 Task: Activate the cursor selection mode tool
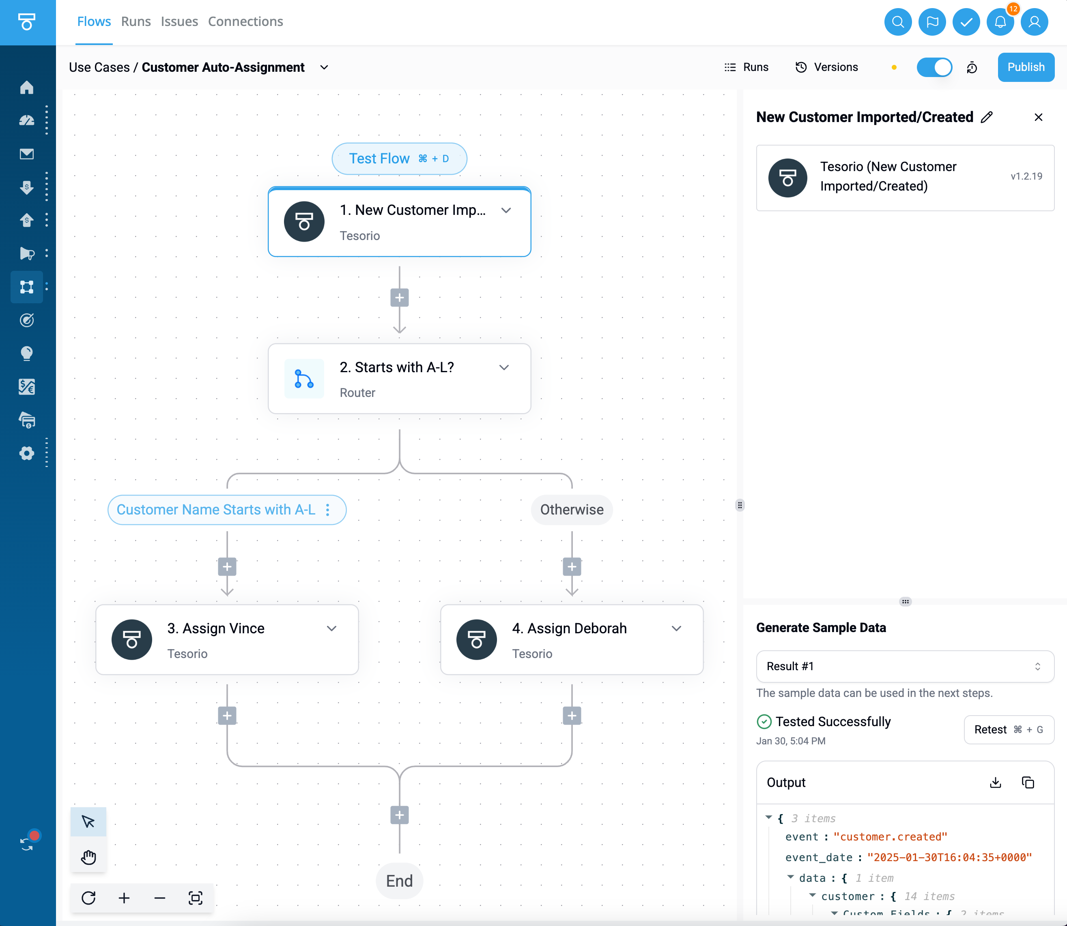tap(88, 822)
